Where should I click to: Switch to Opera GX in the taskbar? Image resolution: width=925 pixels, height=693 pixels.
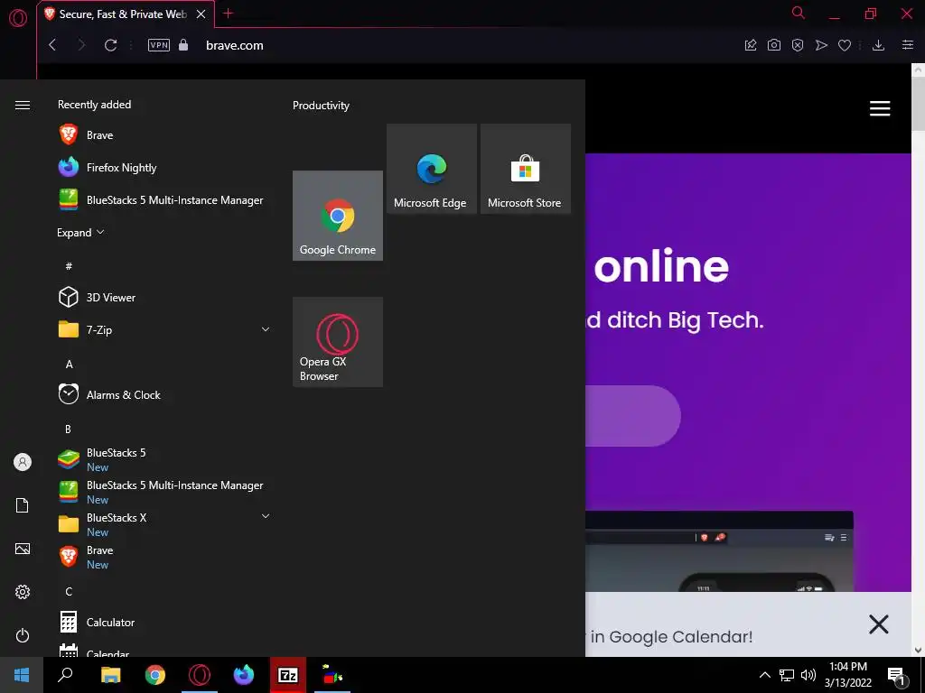(200, 675)
